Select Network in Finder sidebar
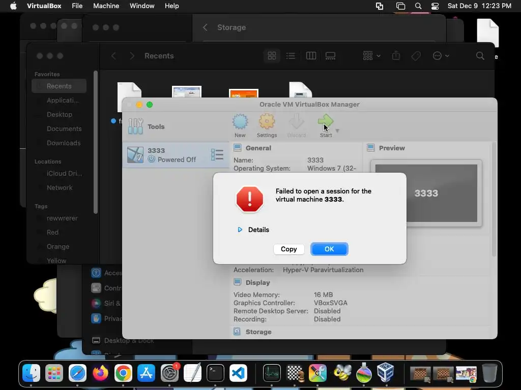The image size is (521, 390). click(x=59, y=188)
